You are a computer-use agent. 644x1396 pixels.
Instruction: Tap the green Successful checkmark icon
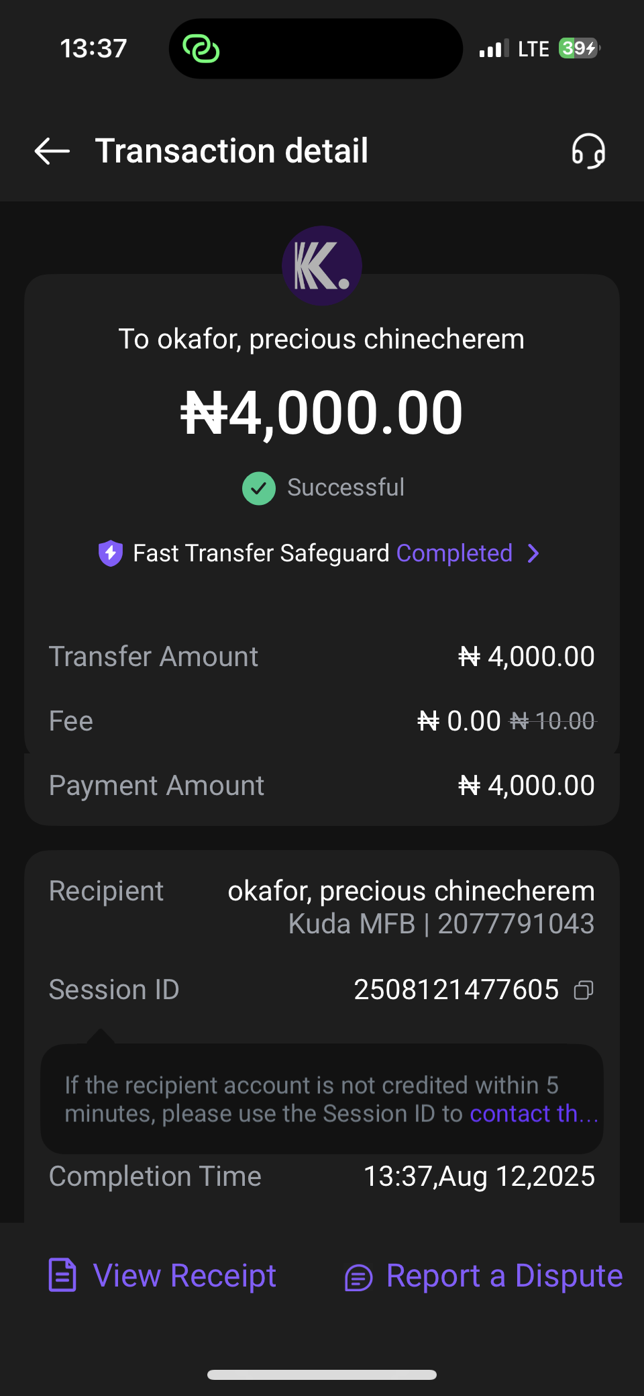click(x=259, y=488)
